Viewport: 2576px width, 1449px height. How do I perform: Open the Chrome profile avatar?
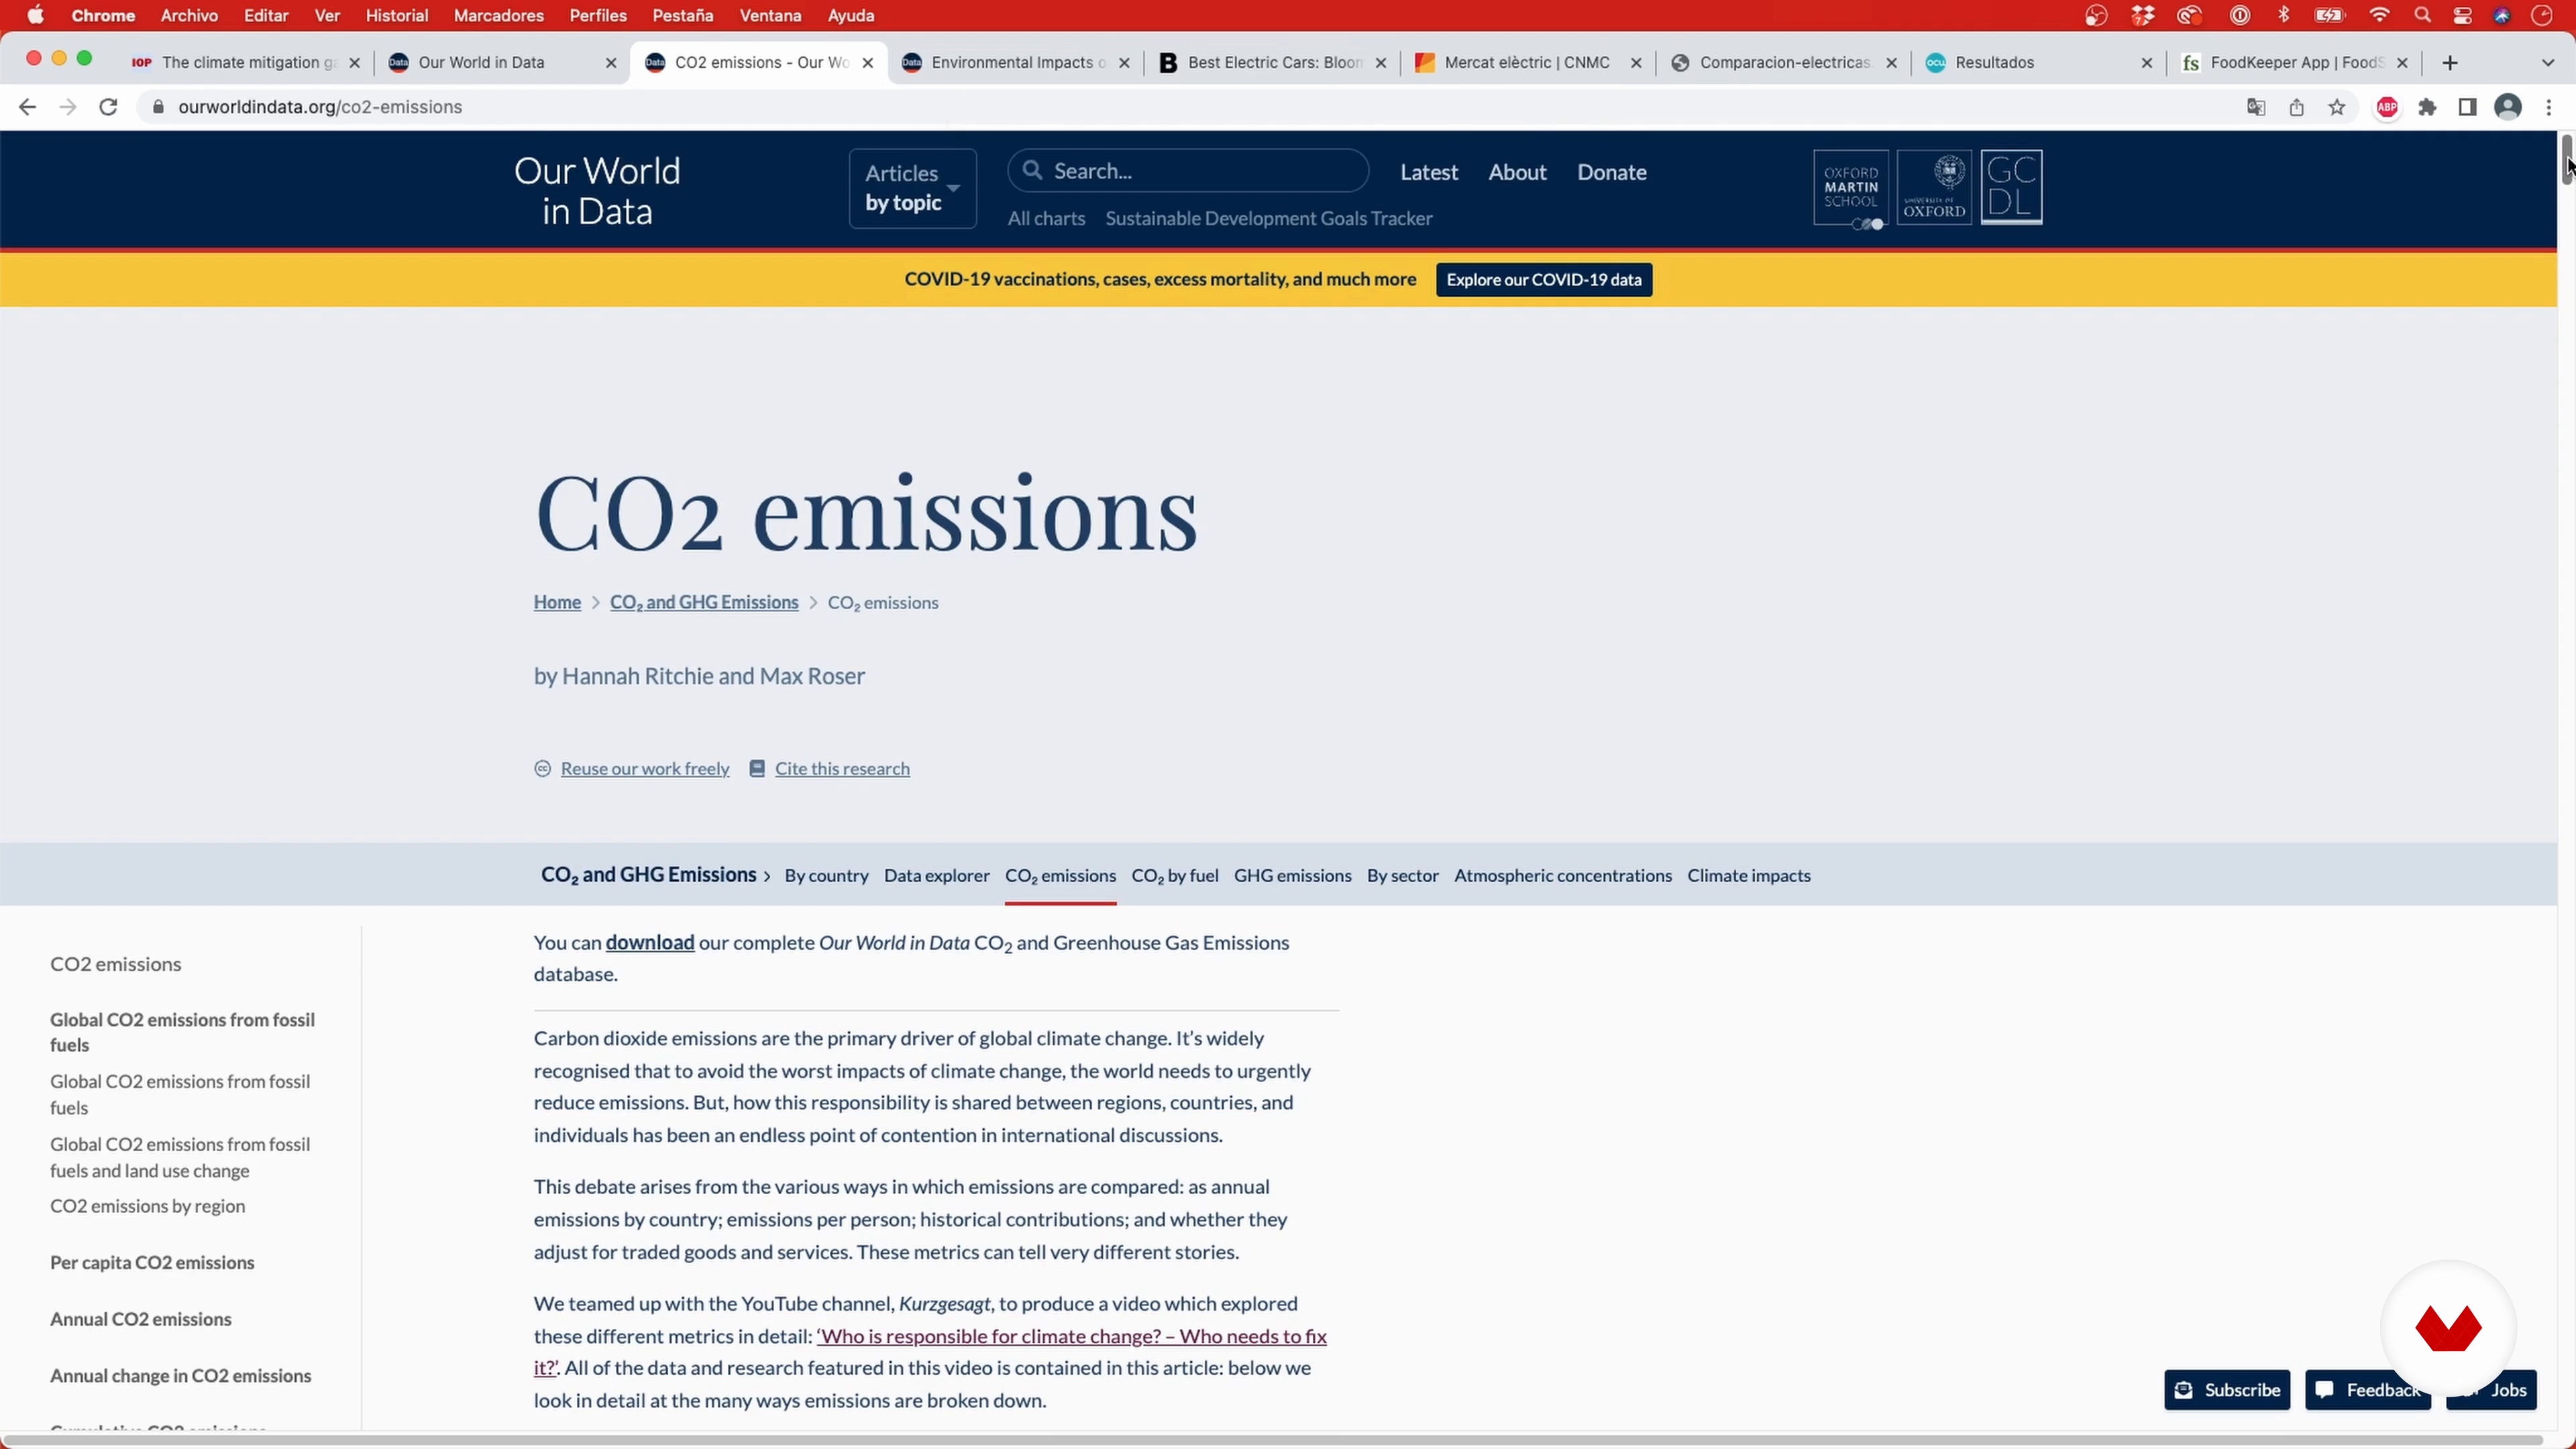point(2508,107)
